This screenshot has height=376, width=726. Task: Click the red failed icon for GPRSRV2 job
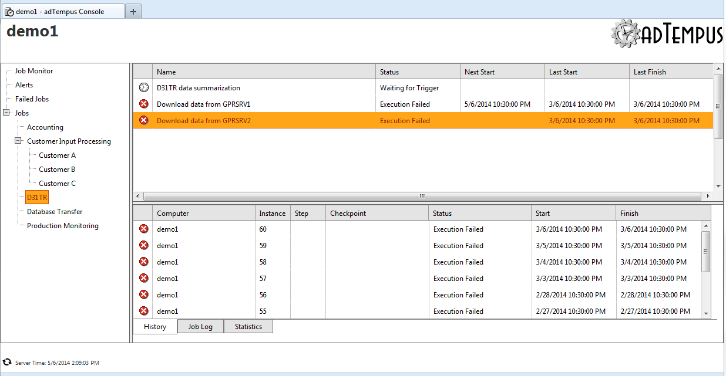pyautogui.click(x=144, y=121)
